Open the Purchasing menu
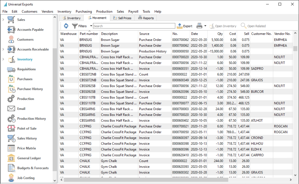The height and width of the screenshot is (184, 299). 84,11
